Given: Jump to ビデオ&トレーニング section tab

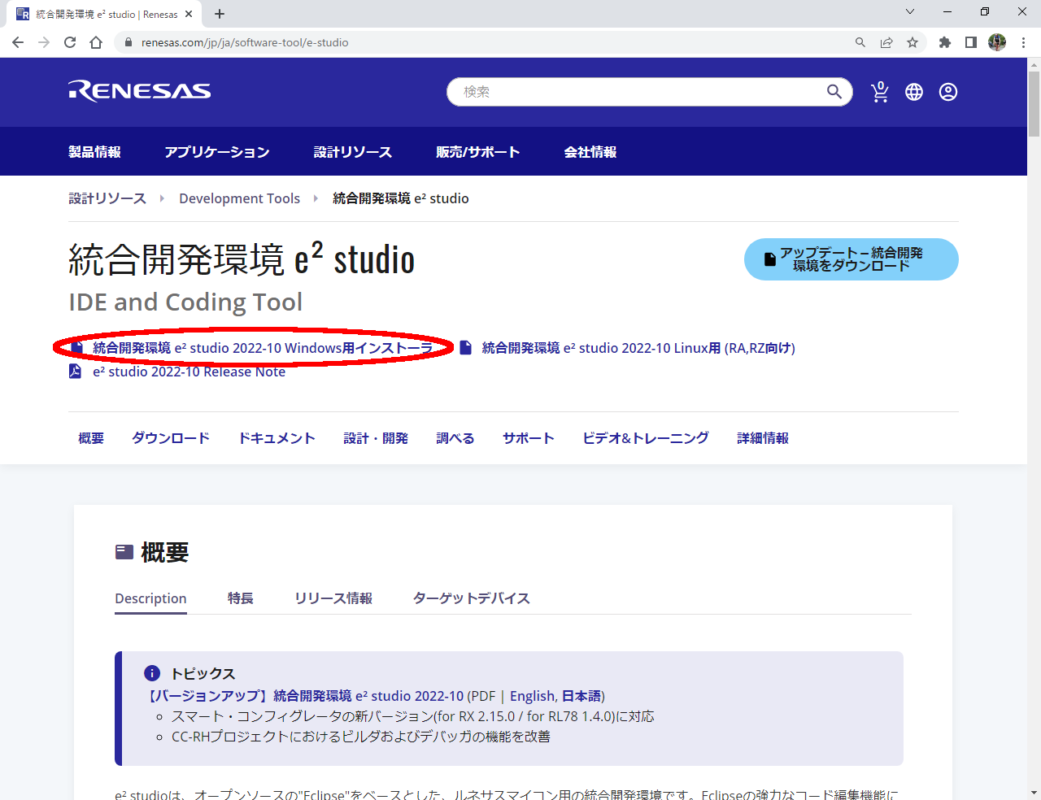Looking at the screenshot, I should coord(646,438).
